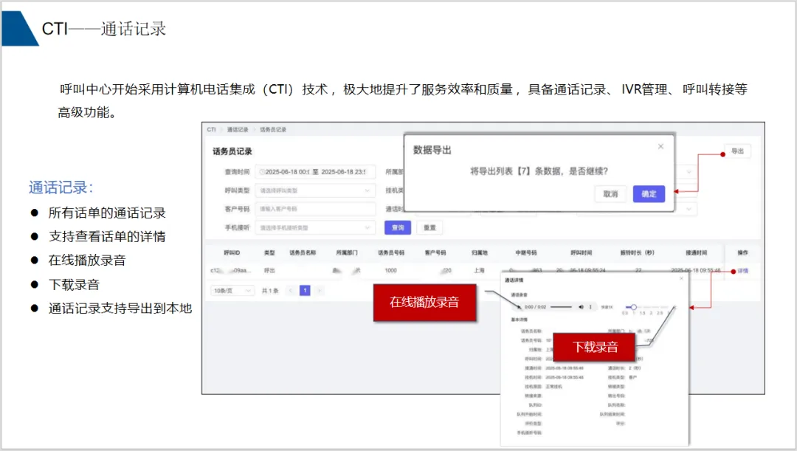Click the 话务员记录 page heading
797x451 pixels.
[232, 151]
